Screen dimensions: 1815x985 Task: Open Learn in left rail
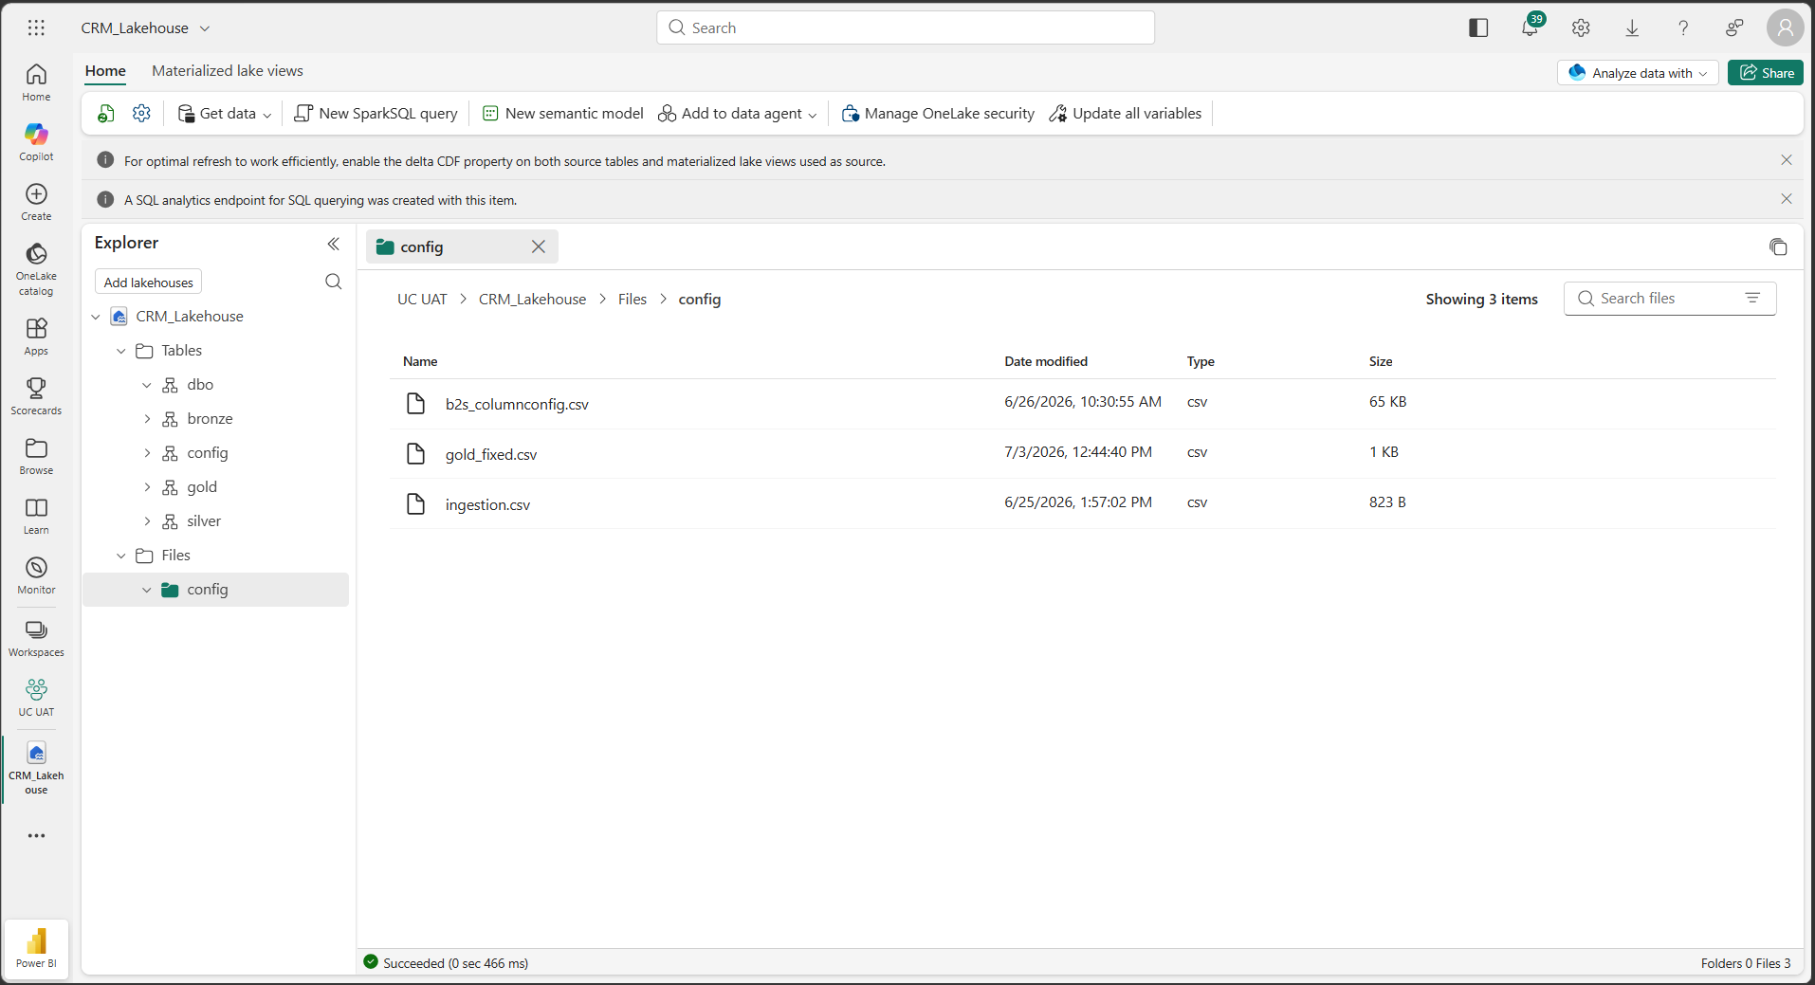click(x=36, y=516)
